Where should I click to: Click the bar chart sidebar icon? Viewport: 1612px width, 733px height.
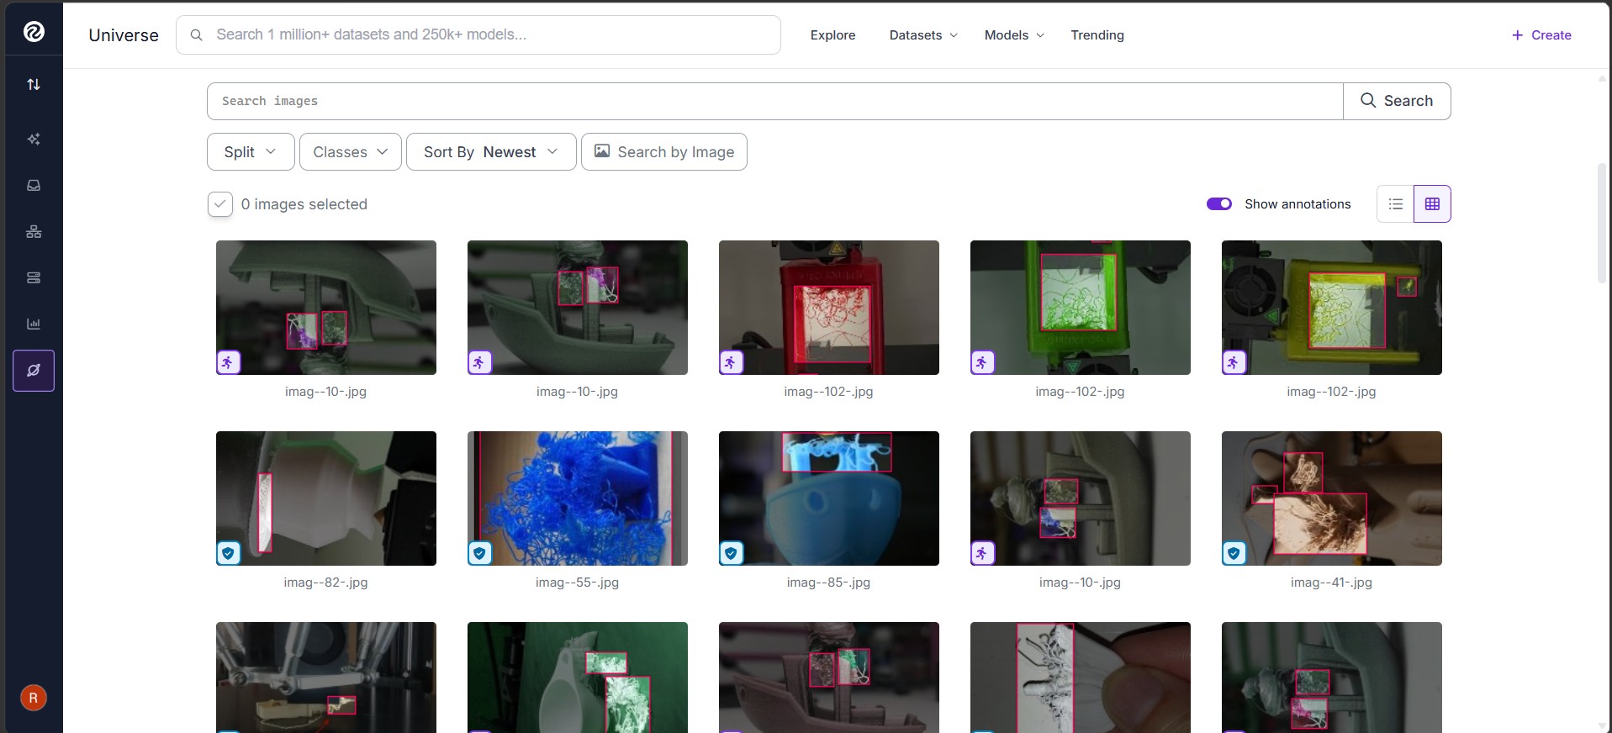click(34, 324)
